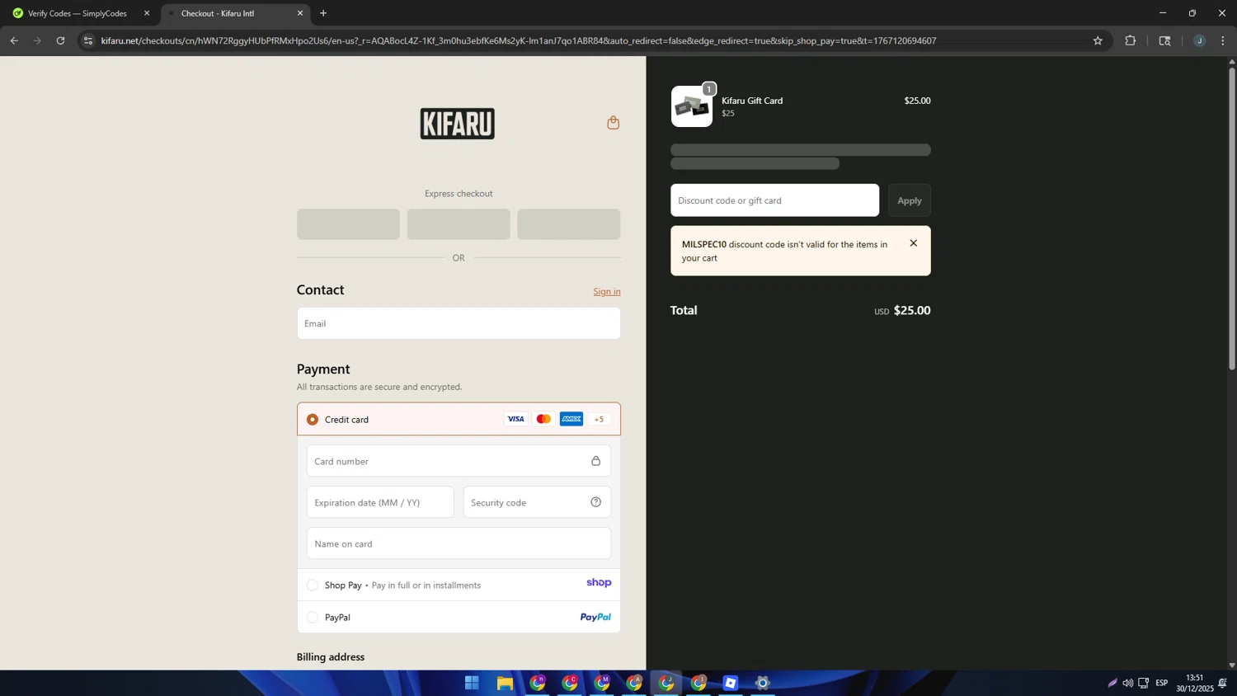Select the Credit card payment option
1237x696 pixels.
pyautogui.click(x=313, y=420)
